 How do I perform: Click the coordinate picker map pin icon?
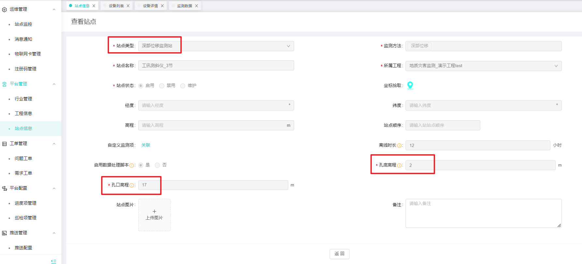coord(410,85)
